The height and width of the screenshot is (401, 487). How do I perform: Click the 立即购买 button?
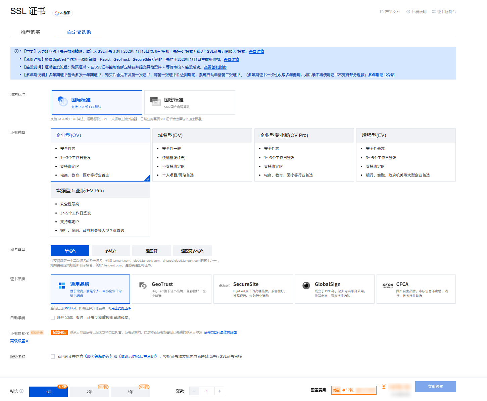pyautogui.click(x=435, y=387)
